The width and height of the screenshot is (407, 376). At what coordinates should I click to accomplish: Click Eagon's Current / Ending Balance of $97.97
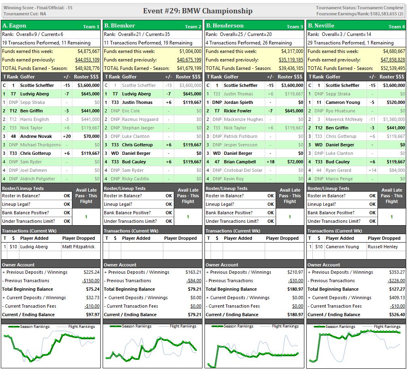click(91, 315)
